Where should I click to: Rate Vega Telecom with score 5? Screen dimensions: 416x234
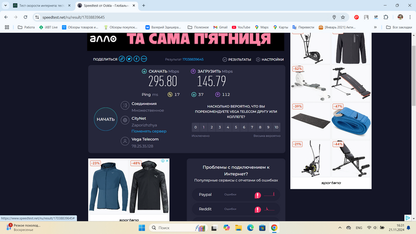[236, 127]
